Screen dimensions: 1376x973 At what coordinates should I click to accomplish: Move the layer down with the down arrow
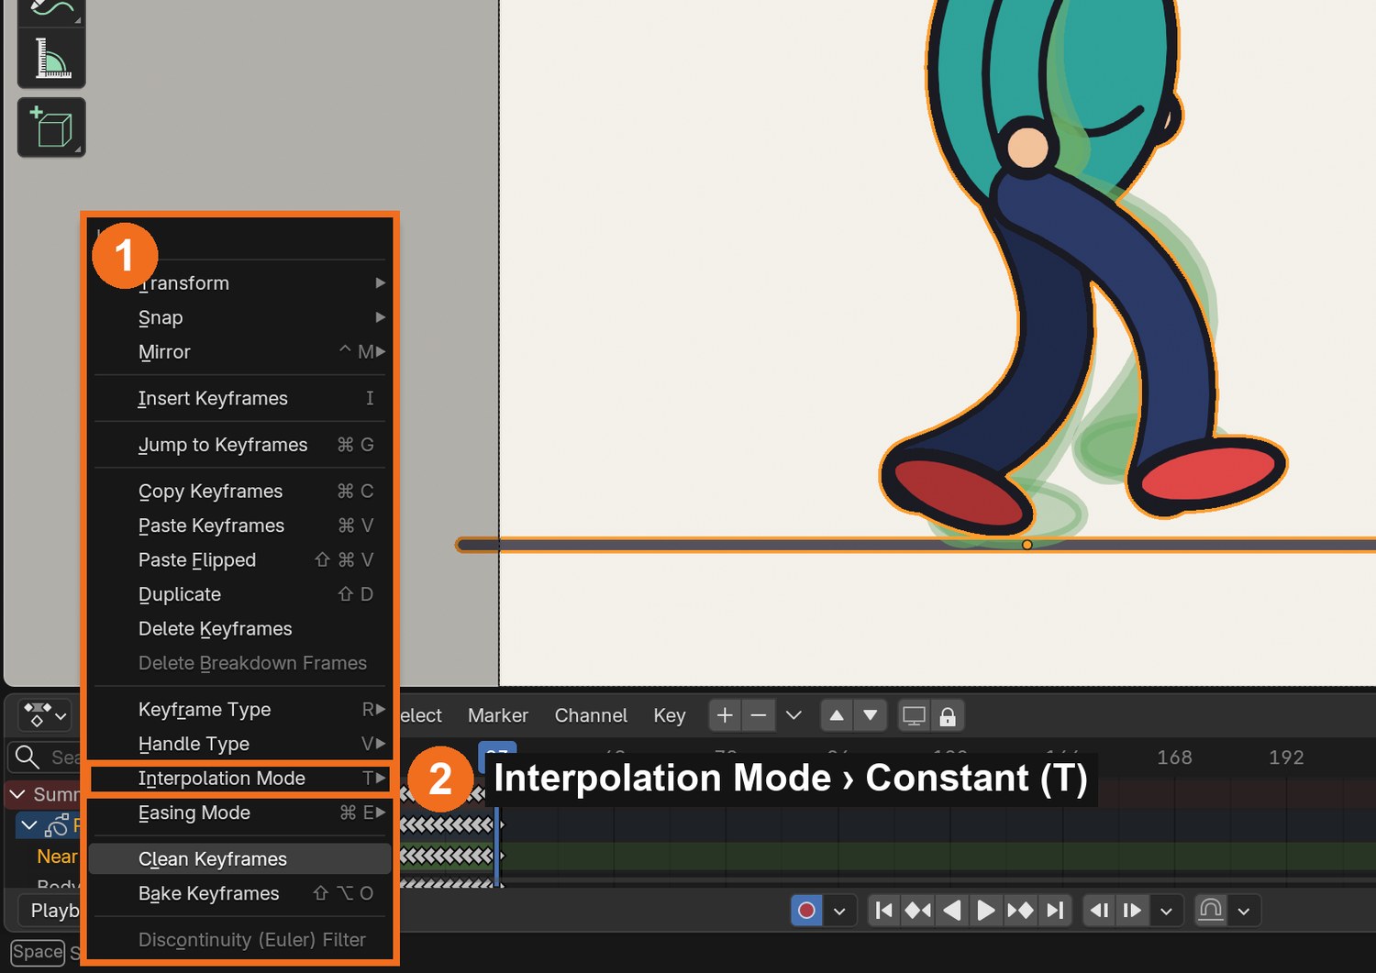click(871, 715)
